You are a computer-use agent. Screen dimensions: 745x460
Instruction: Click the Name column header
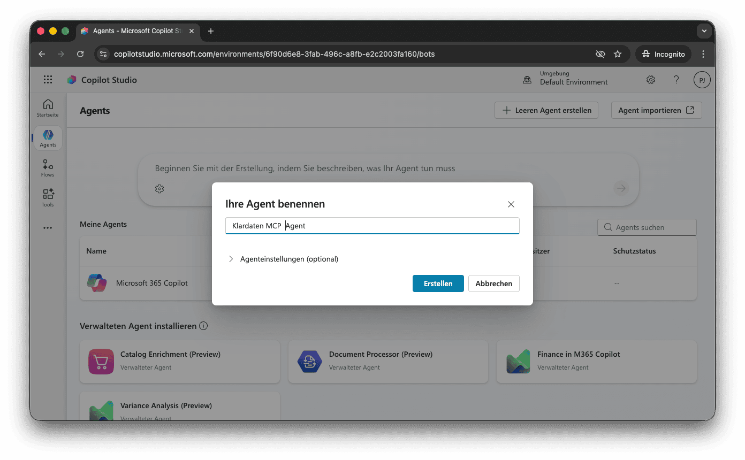point(96,251)
